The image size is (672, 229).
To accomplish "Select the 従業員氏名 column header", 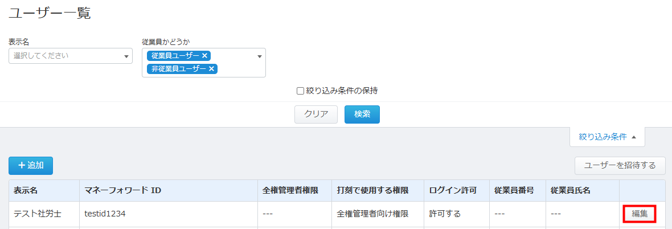I will [x=570, y=190].
